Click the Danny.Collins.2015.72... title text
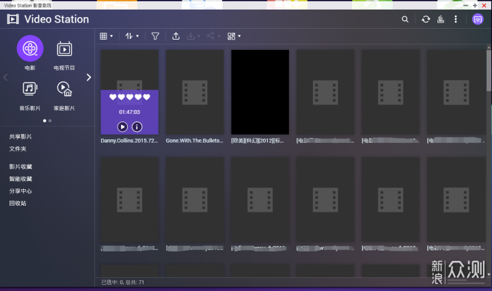 point(129,141)
